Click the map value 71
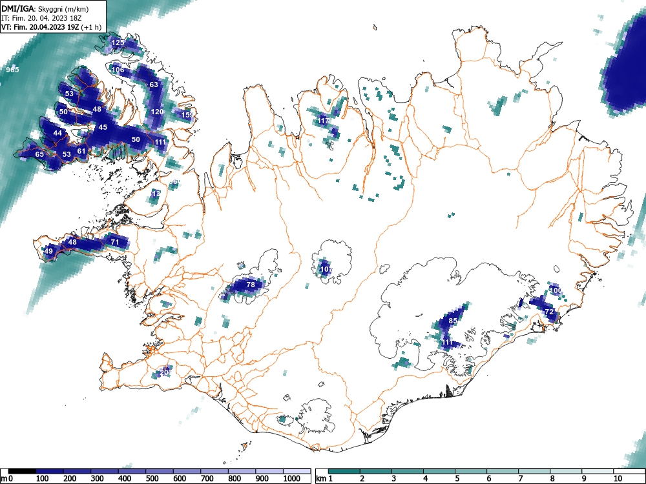This screenshot has width=646, height=484. click(115, 242)
